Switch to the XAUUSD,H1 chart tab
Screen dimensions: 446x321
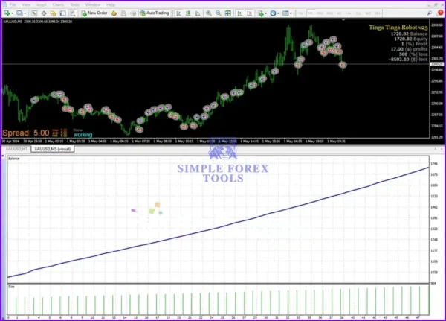click(16, 149)
